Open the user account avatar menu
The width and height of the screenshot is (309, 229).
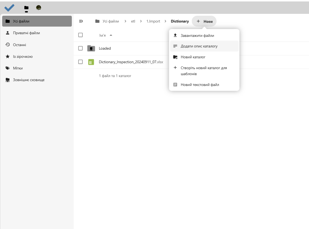pos(38,8)
